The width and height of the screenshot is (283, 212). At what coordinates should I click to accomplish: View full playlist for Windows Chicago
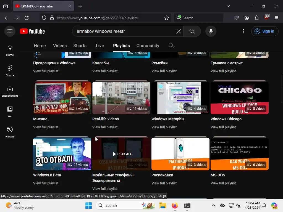(223, 127)
